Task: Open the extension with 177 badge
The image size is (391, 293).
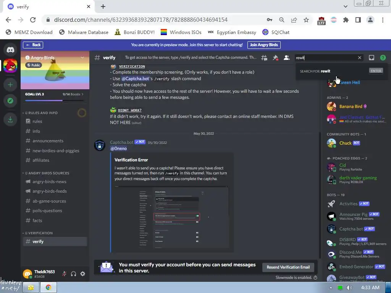Action: (x=321, y=21)
